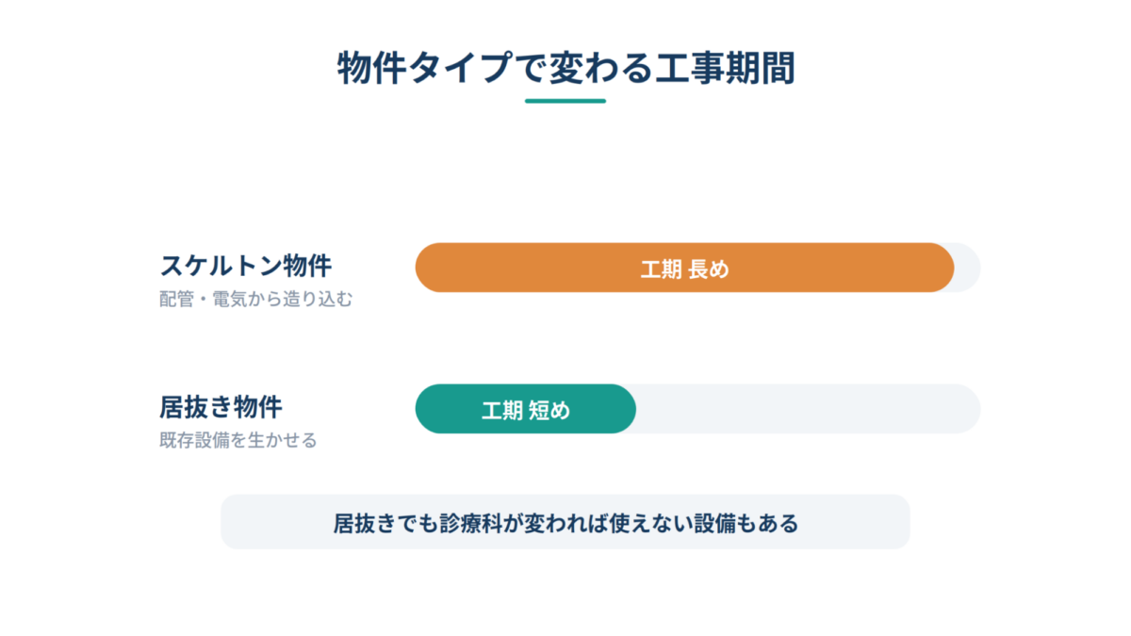Viewport: 1131px width, 636px height.
Task: Click the 居抜き物件 heading
Action: coord(221,408)
